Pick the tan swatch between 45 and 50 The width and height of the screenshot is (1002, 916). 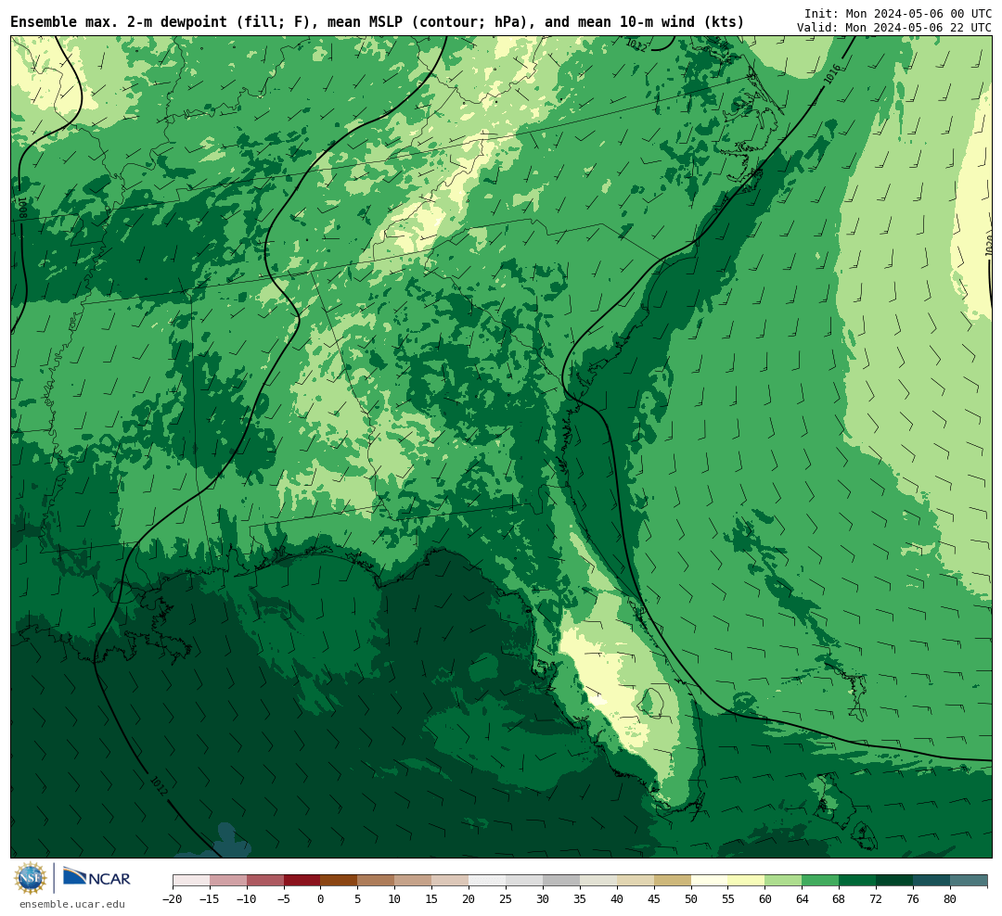pos(673,881)
